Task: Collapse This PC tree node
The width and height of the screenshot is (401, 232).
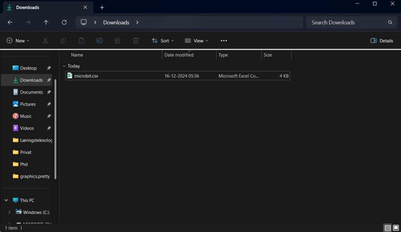Action: click(x=6, y=200)
